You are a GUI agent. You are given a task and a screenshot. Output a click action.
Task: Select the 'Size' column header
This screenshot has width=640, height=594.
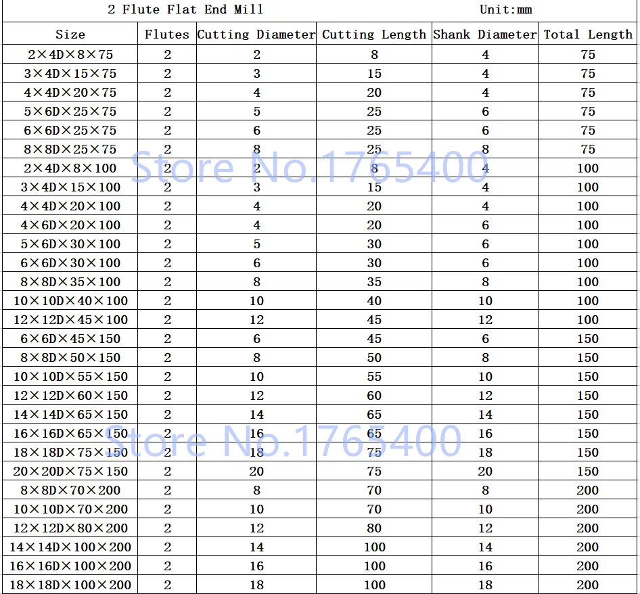(x=70, y=35)
